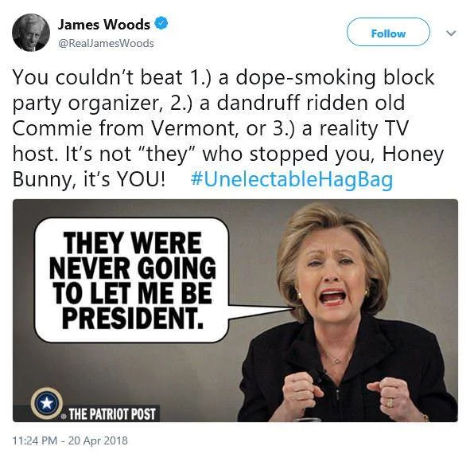The width and height of the screenshot is (470, 454).
Task: Follow the James Woods account
Action: click(388, 33)
